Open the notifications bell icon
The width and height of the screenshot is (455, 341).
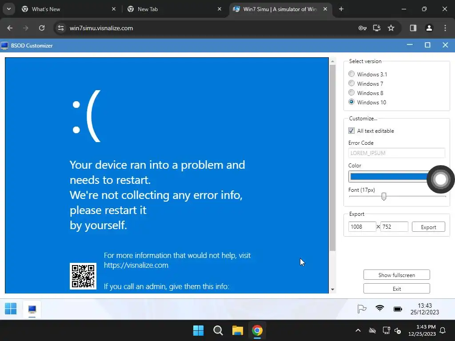tap(443, 330)
